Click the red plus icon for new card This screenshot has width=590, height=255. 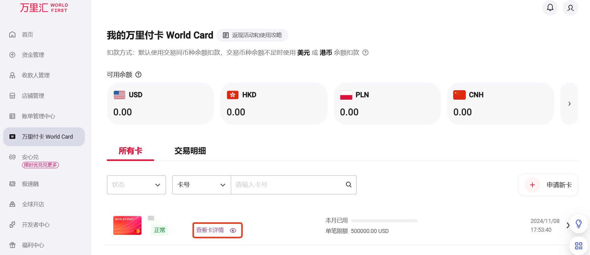(532, 185)
